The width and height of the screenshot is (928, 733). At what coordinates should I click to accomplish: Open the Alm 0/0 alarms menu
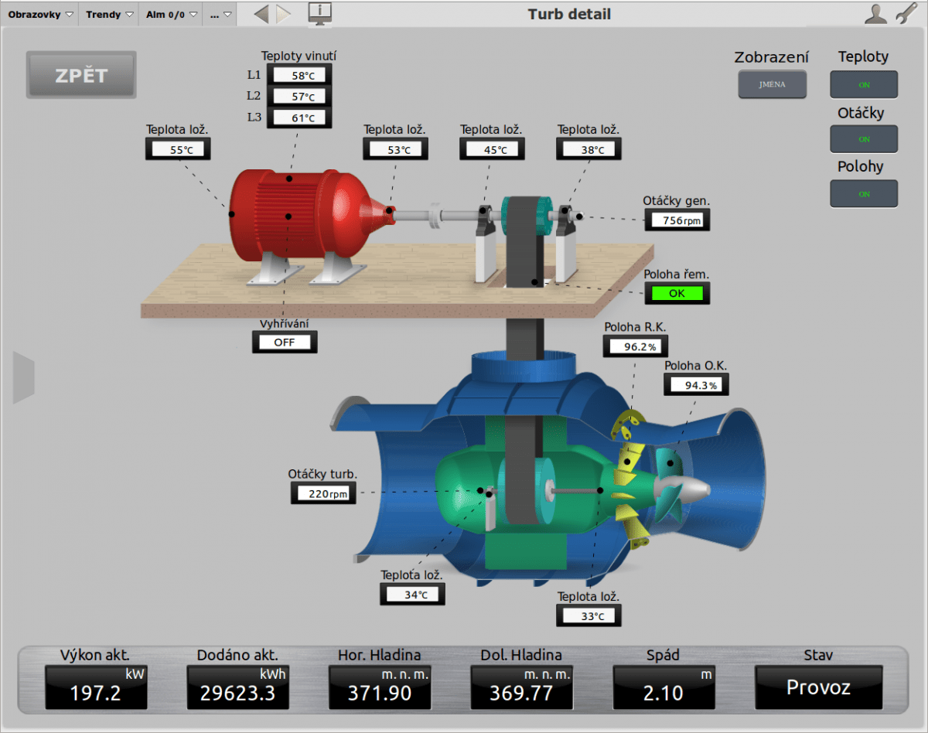pyautogui.click(x=171, y=14)
